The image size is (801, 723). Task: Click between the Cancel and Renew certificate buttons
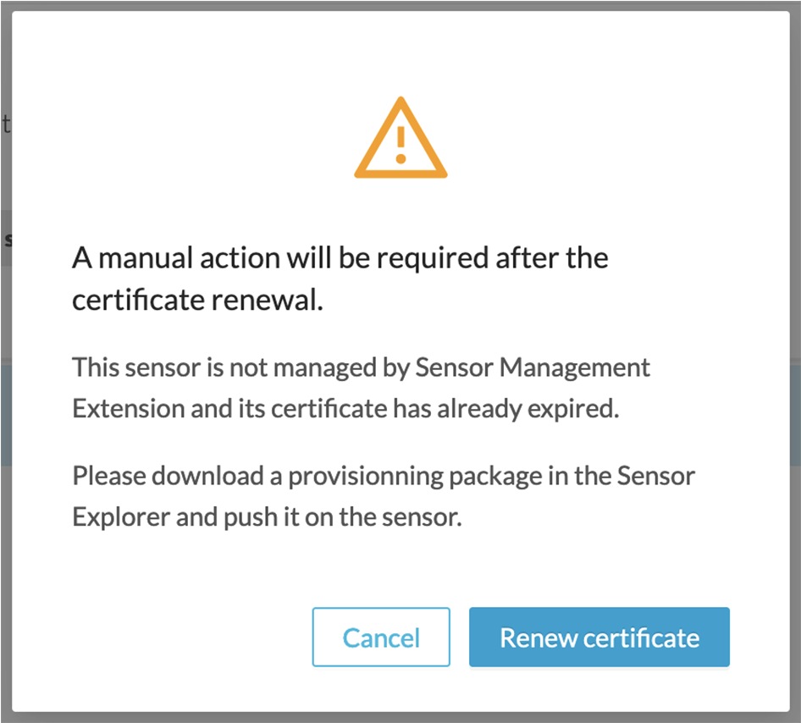click(x=459, y=637)
